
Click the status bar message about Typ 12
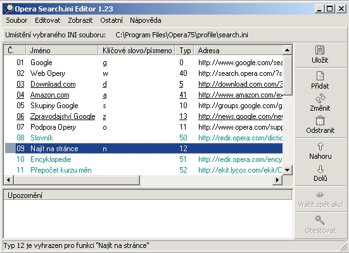pyautogui.click(x=77, y=245)
